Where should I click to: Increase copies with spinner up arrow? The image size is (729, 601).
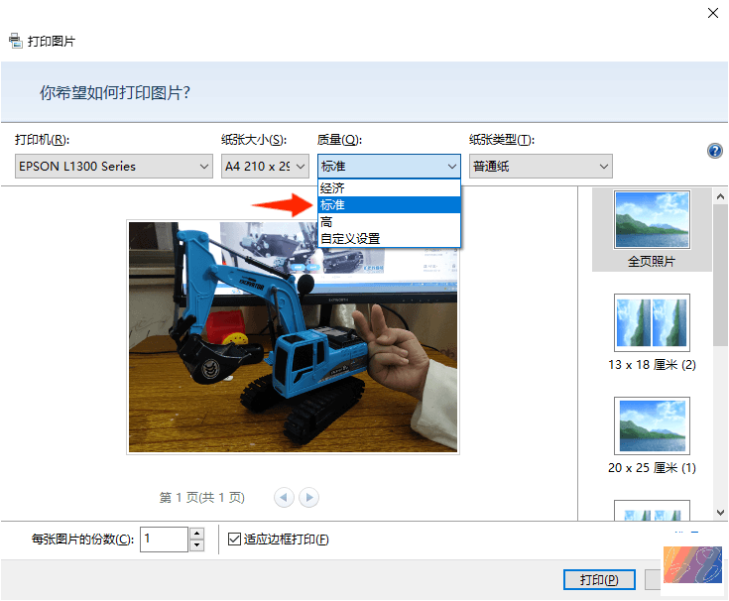click(196, 534)
